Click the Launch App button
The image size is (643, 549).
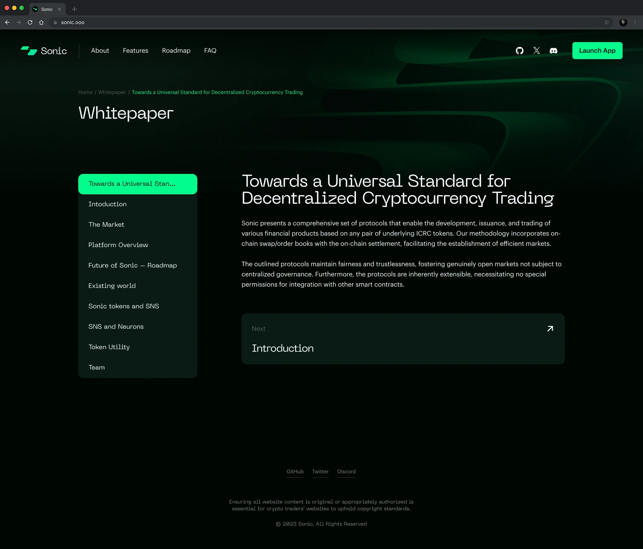597,51
